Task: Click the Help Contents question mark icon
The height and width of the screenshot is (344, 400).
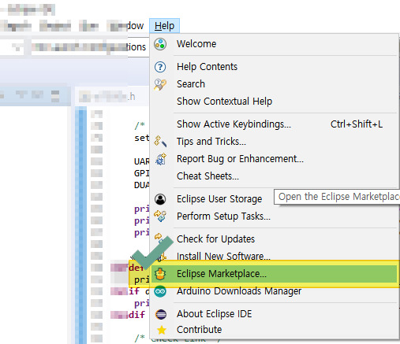Action: (x=160, y=67)
